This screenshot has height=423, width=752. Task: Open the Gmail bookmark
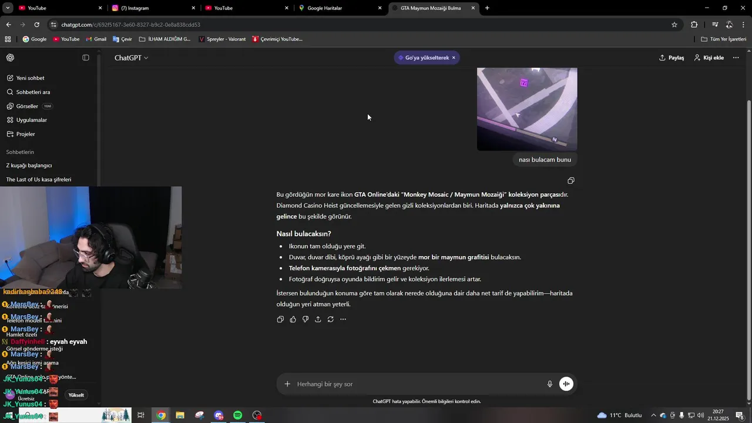(x=96, y=39)
